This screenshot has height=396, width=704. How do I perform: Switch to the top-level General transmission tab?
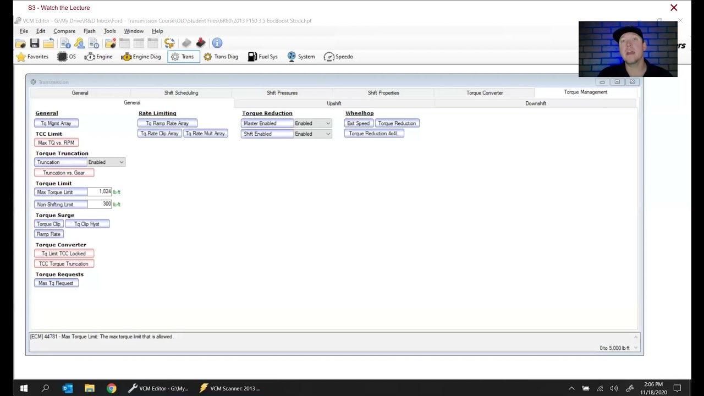tap(80, 93)
